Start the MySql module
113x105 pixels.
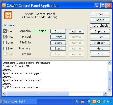pos(58,37)
